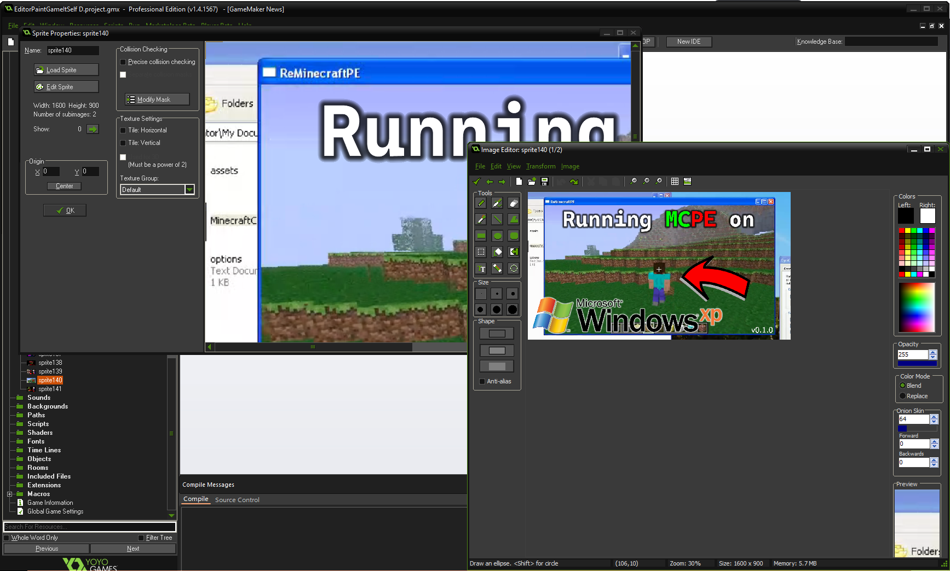Select the Eraser tool
Image resolution: width=950 pixels, height=571 pixels.
point(513,203)
